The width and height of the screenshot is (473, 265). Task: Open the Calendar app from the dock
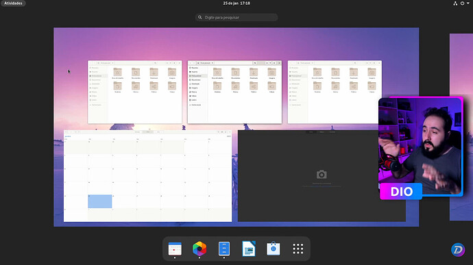coord(175,249)
